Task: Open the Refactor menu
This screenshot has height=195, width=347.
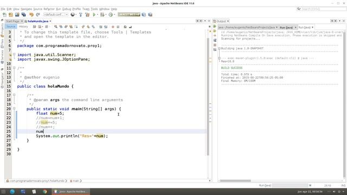Action: point(49,9)
